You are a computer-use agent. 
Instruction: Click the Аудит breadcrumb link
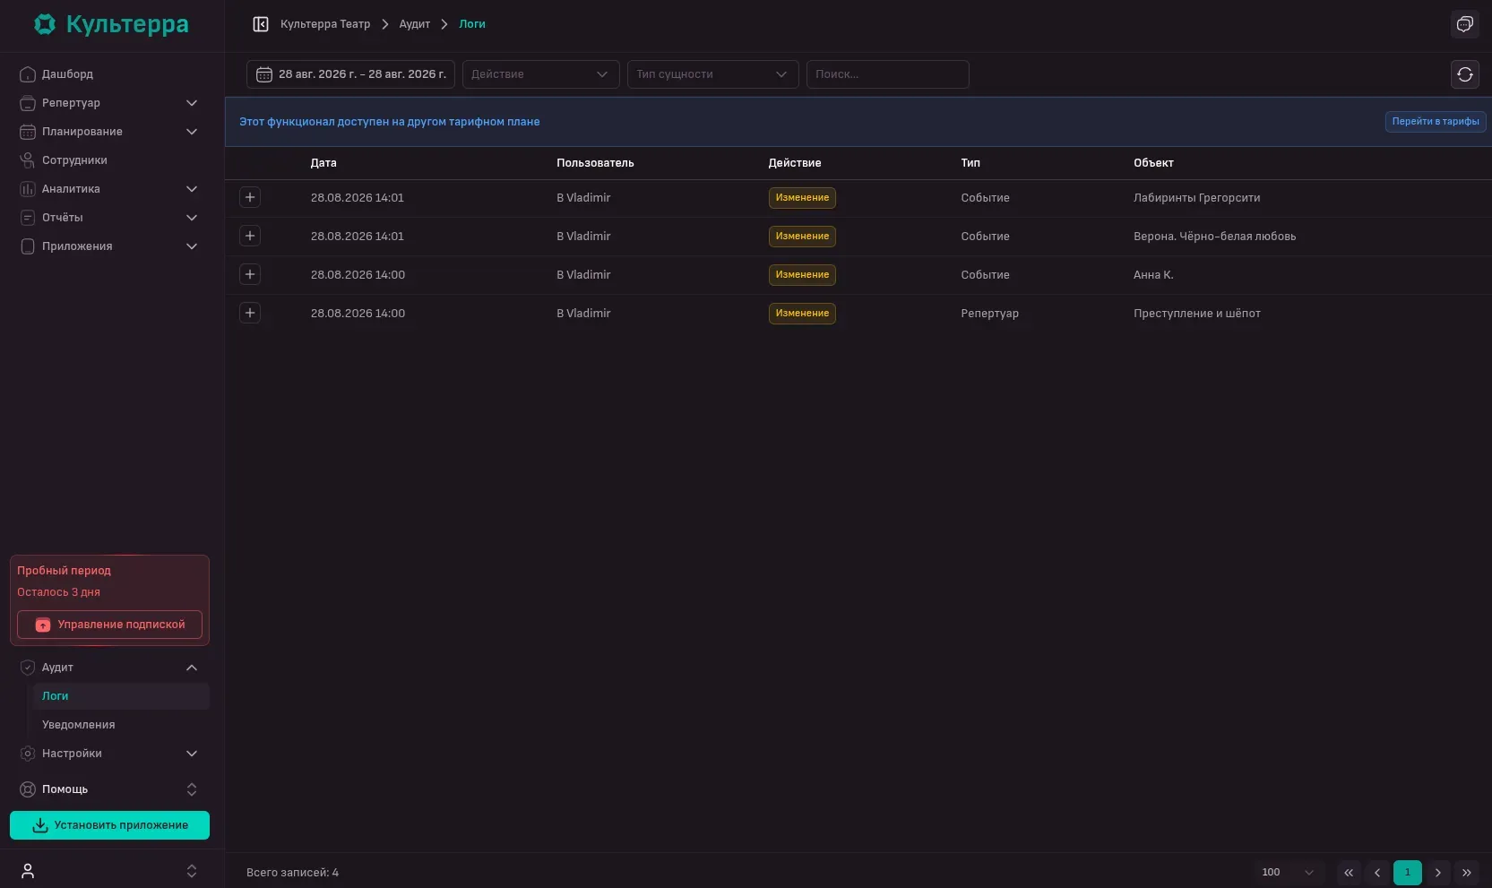tap(415, 24)
